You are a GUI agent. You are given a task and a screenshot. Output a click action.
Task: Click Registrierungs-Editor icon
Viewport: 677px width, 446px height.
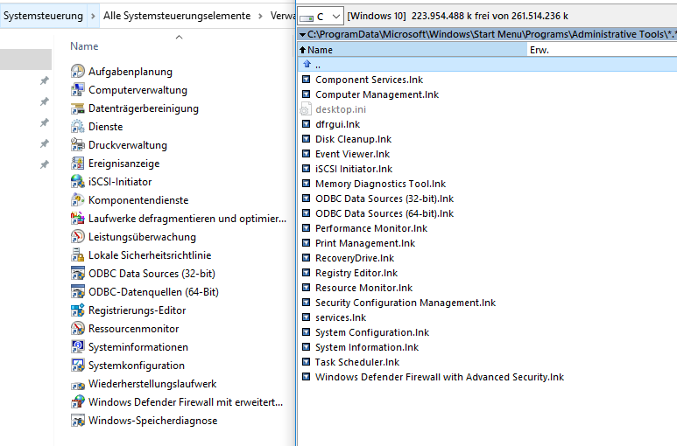[x=78, y=310]
